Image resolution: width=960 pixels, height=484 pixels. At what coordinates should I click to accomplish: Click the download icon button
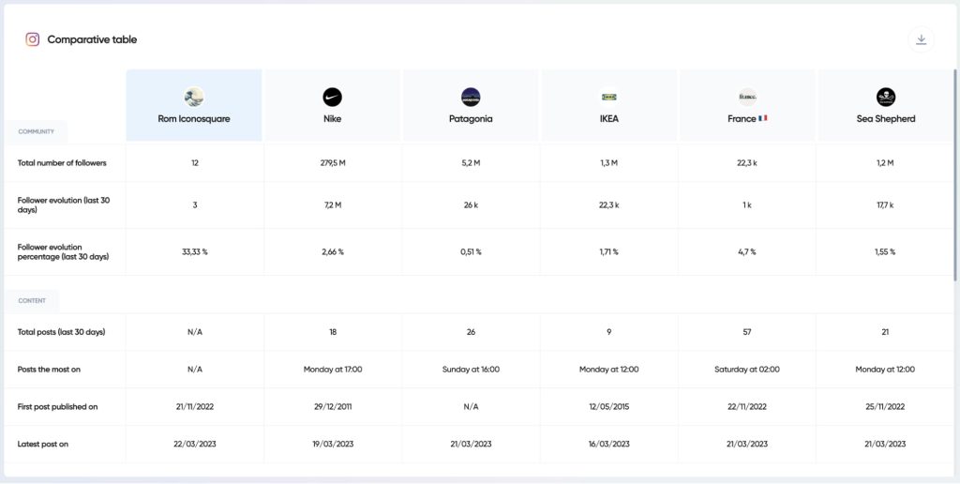[x=921, y=39]
